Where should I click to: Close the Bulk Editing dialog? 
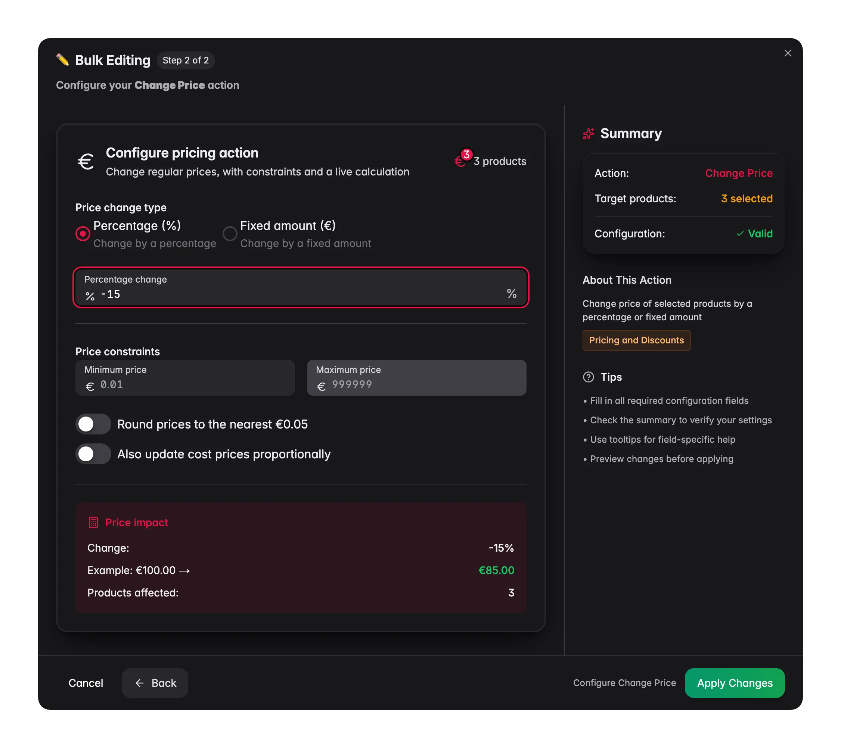click(788, 53)
